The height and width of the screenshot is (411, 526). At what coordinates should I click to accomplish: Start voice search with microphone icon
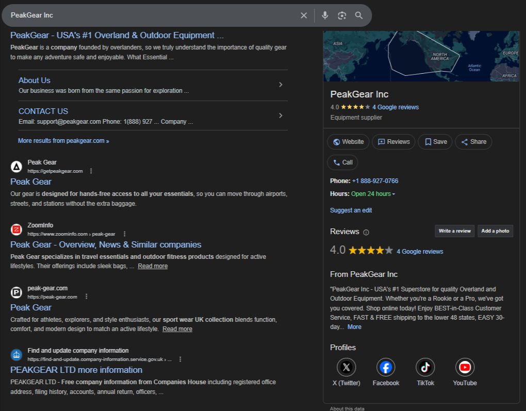(325, 15)
